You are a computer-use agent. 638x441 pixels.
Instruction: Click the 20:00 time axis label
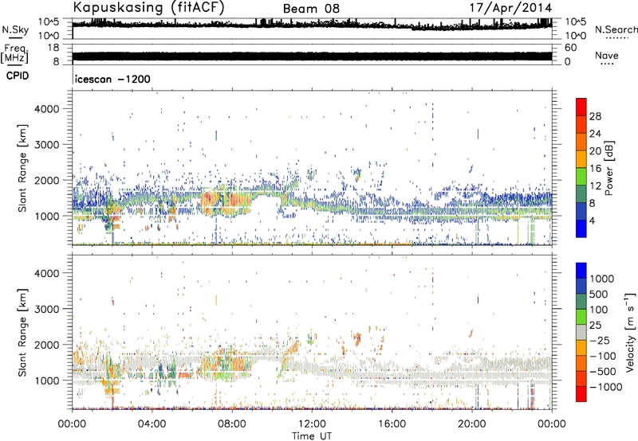pos(472,424)
